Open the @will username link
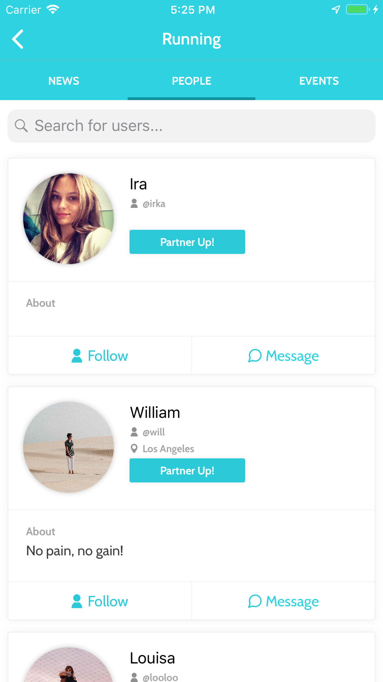 coord(154,432)
